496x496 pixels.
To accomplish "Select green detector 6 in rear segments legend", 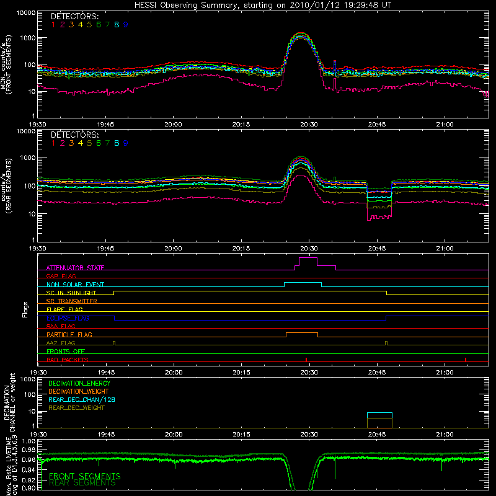I will coord(99,143).
